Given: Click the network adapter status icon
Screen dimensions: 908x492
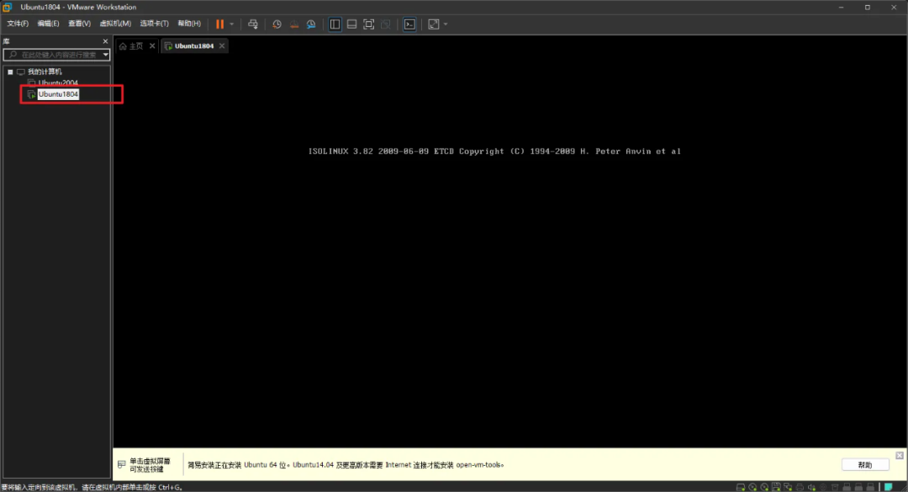Looking at the screenshot, I should click(x=788, y=487).
